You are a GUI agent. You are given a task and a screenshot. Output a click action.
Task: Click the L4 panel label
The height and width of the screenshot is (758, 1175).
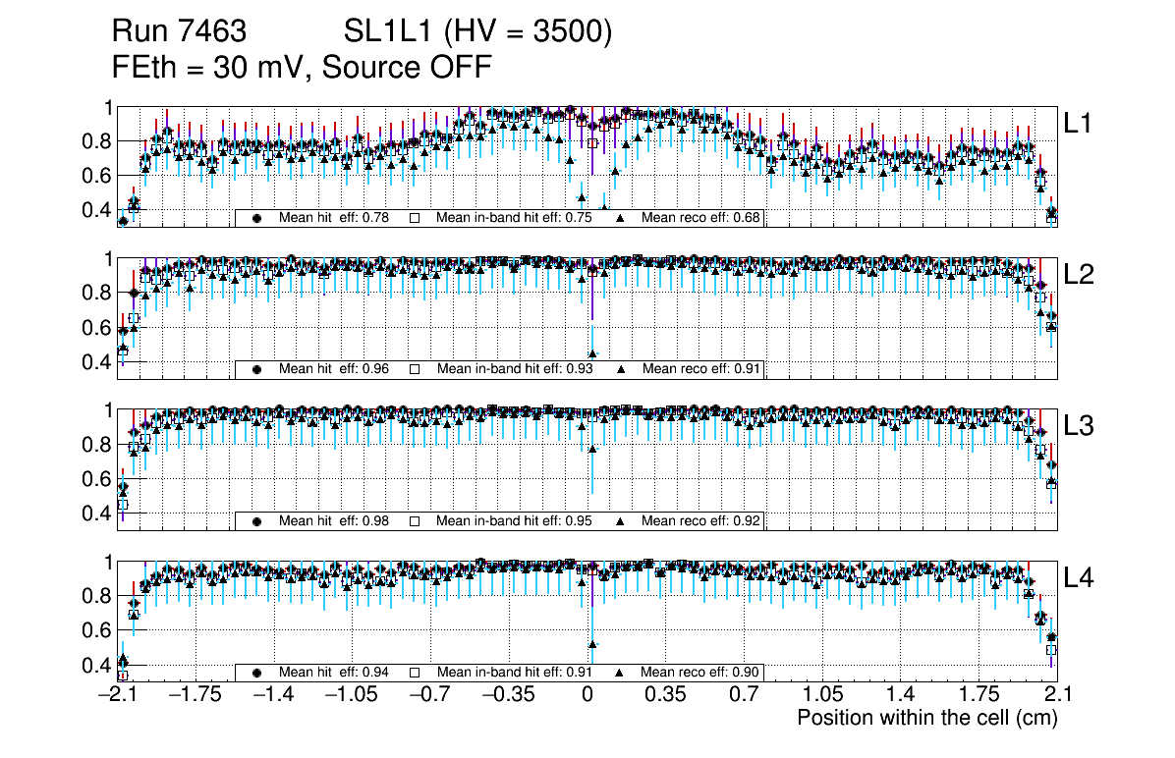pyautogui.click(x=1078, y=578)
